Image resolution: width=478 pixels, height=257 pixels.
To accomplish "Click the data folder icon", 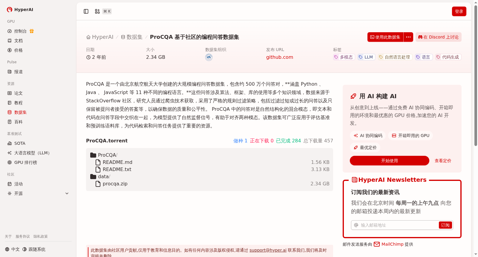I will point(93,176).
